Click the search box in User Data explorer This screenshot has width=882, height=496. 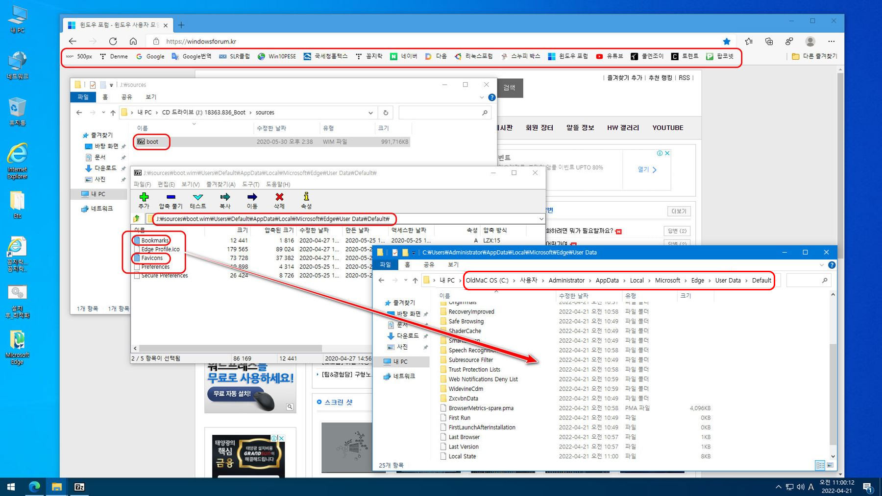808,281
